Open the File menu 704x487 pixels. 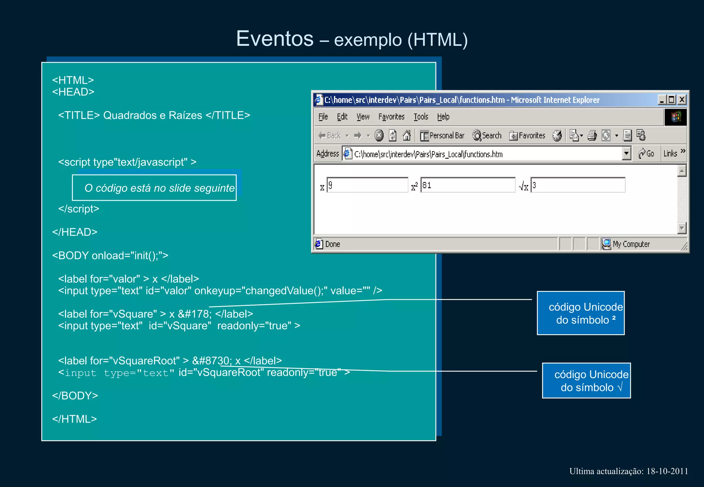tap(323, 117)
